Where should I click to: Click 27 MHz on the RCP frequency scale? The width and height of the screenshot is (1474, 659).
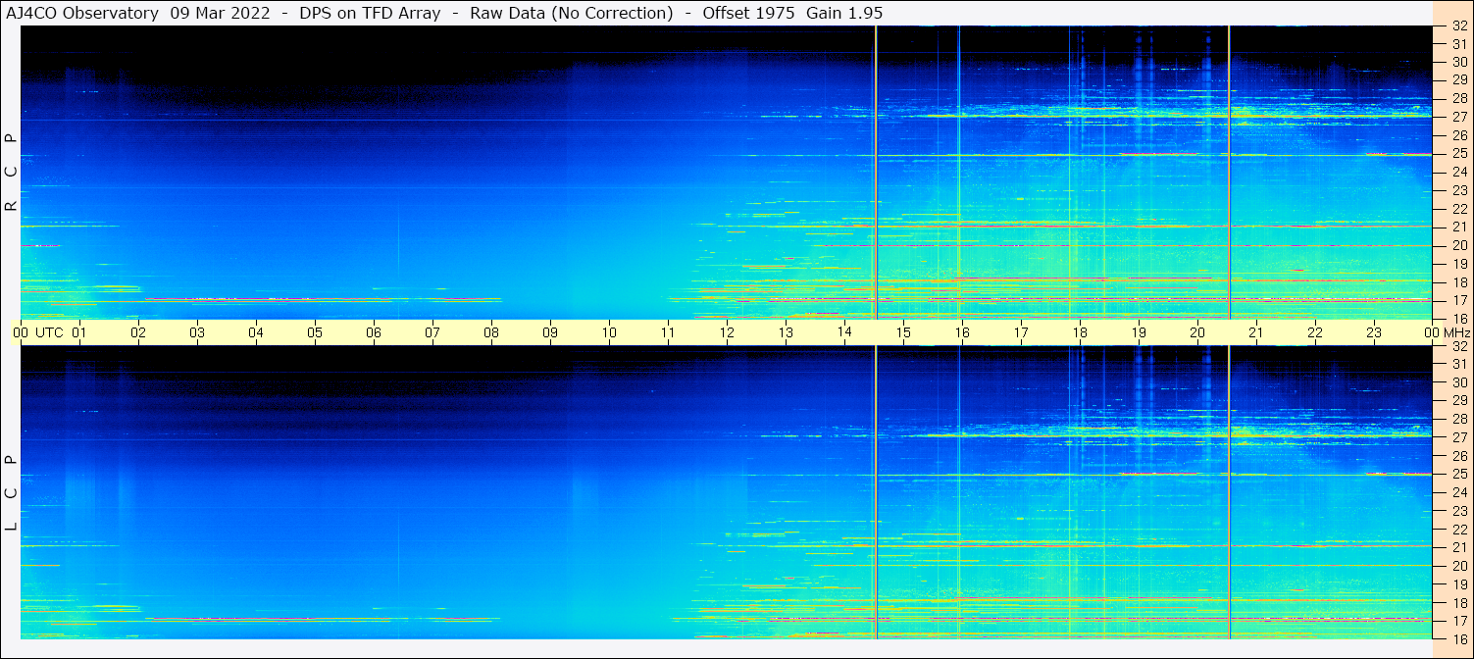1459,117
